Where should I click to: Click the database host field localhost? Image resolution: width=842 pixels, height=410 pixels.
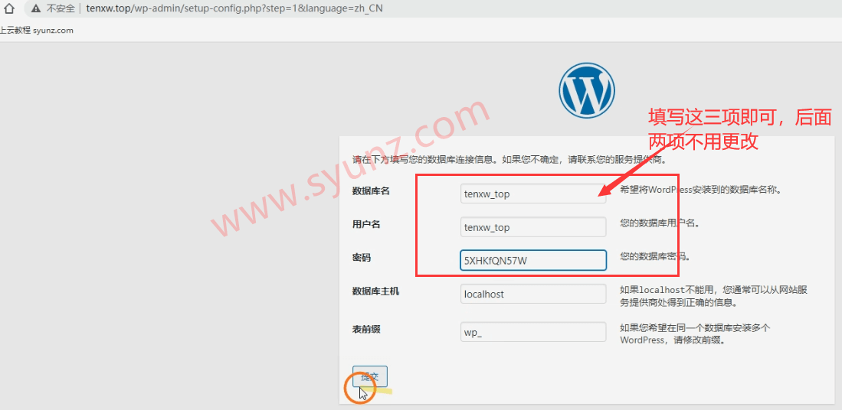[533, 294]
